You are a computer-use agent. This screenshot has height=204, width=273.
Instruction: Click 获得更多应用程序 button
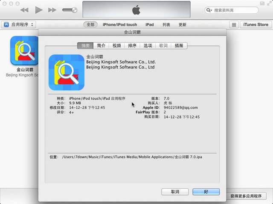pos(246,196)
